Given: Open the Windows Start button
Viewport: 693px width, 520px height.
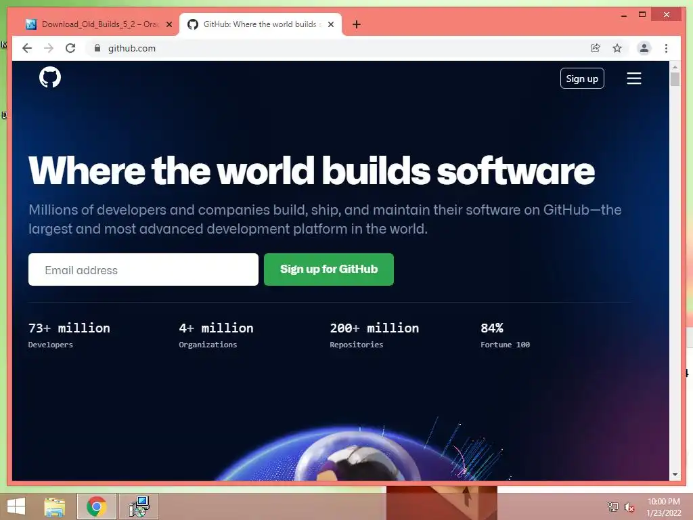Looking at the screenshot, I should (16, 506).
